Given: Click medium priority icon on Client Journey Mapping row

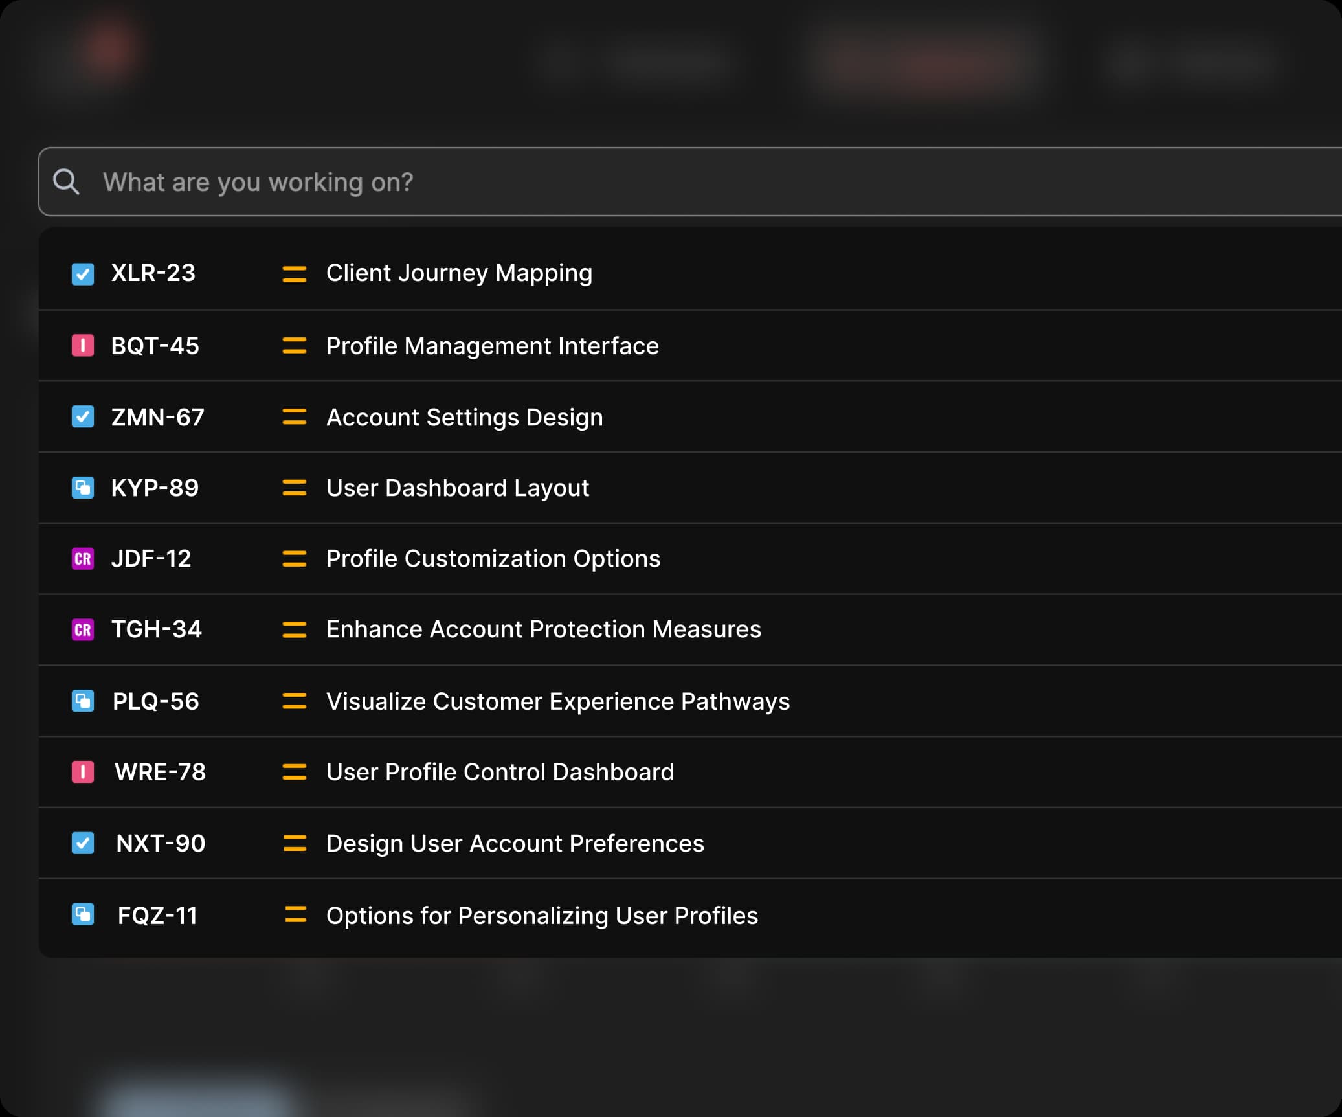Looking at the screenshot, I should [x=295, y=274].
